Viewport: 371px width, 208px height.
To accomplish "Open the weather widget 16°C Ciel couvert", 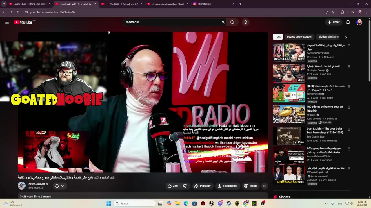I will (12, 203).
